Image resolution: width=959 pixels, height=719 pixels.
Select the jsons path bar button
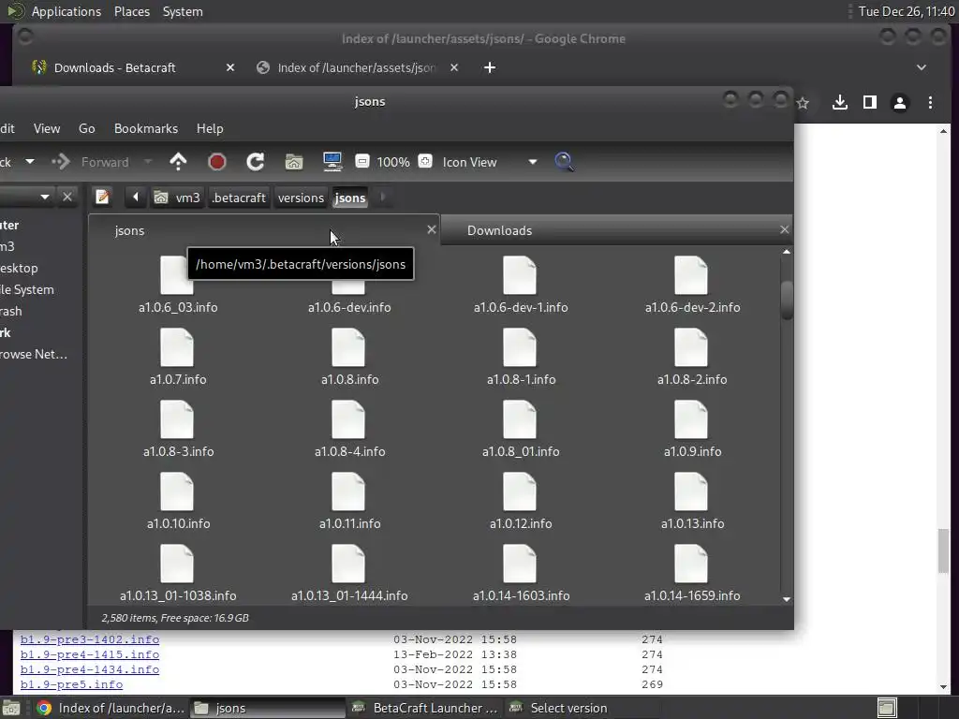point(350,198)
